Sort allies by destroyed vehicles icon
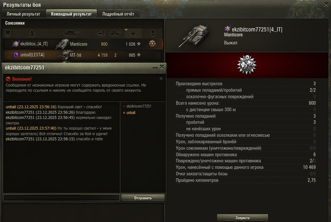Viewport: 331px width, 222px height. (x=115, y=33)
